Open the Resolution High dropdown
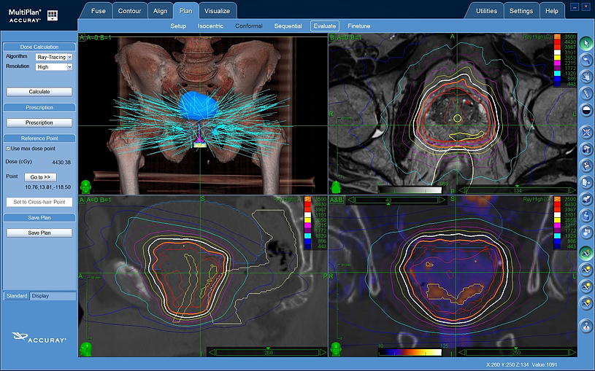Image resolution: width=595 pixels, height=371 pixels. click(x=54, y=67)
